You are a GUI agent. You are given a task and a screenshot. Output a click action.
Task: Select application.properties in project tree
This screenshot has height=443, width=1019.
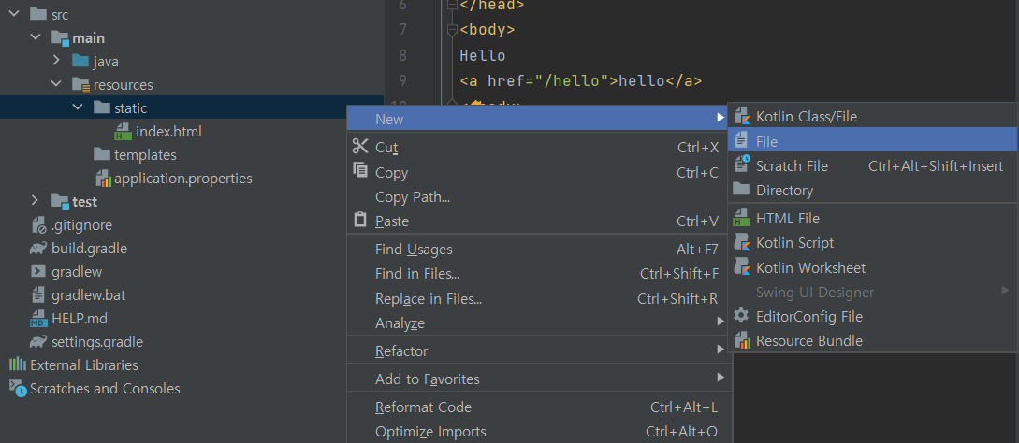pos(183,178)
